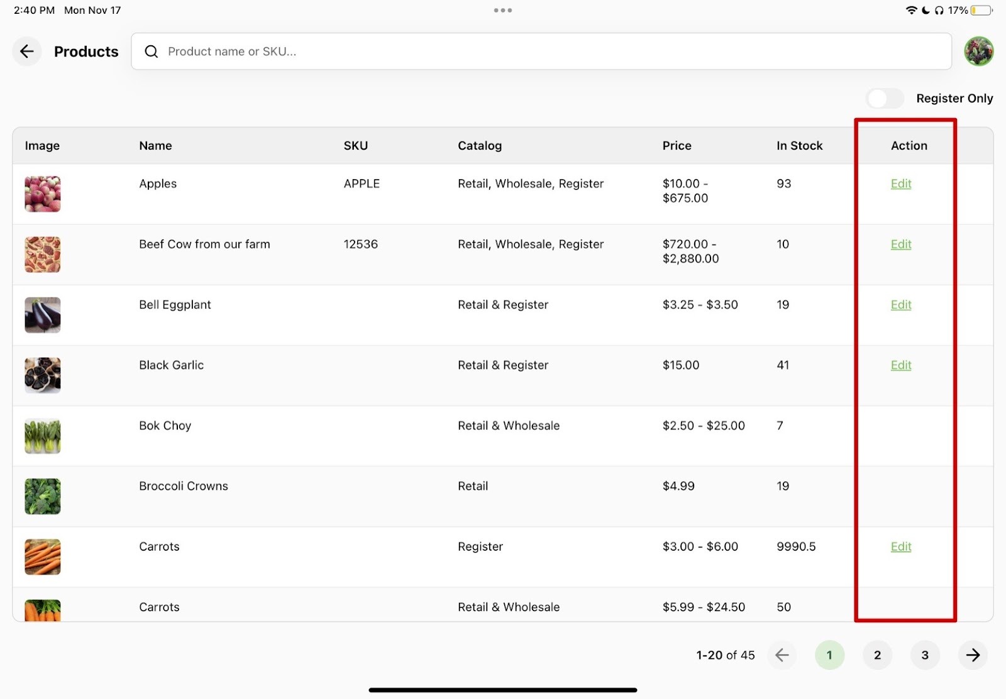This screenshot has height=699, width=1006.
Task: Select page 1 in pagination
Action: [829, 655]
